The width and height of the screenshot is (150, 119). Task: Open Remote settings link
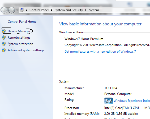pyautogui.click(x=19, y=38)
